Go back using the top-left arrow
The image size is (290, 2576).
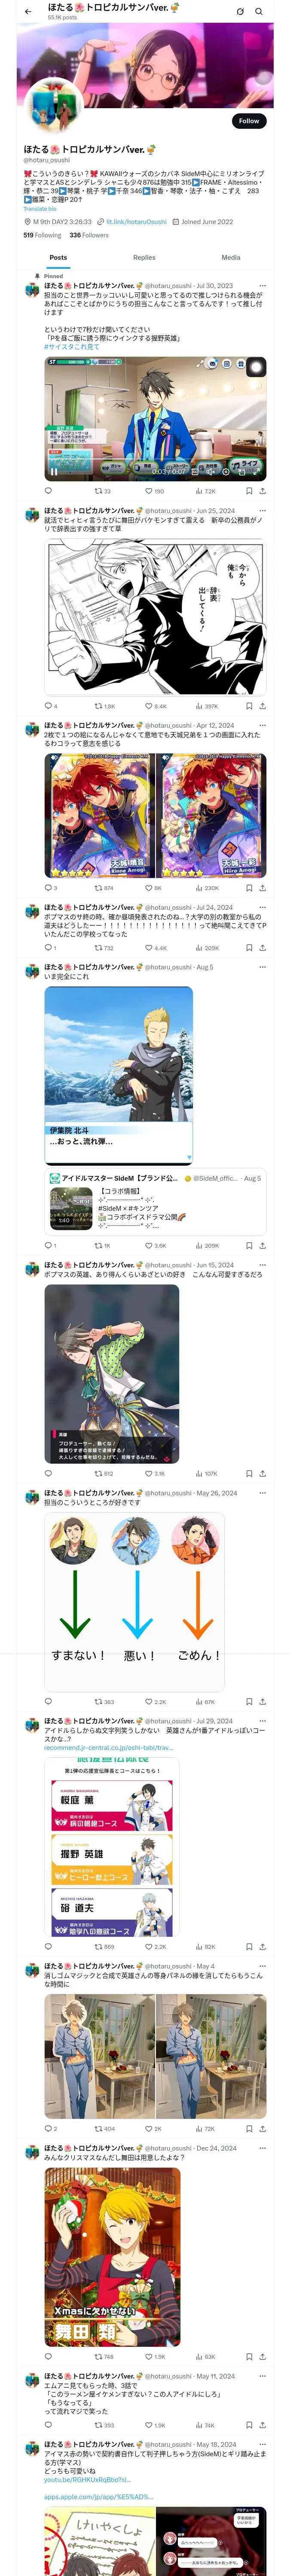point(28,12)
